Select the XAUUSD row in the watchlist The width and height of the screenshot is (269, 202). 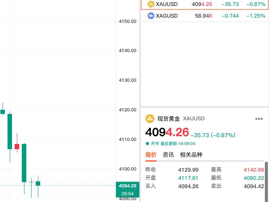205,4
